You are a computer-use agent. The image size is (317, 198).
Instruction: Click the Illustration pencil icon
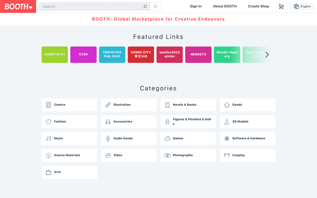(x=108, y=105)
